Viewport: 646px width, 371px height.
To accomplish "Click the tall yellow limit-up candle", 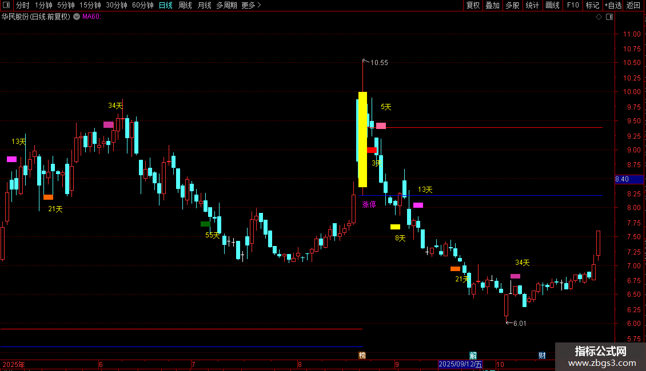I will (x=362, y=139).
